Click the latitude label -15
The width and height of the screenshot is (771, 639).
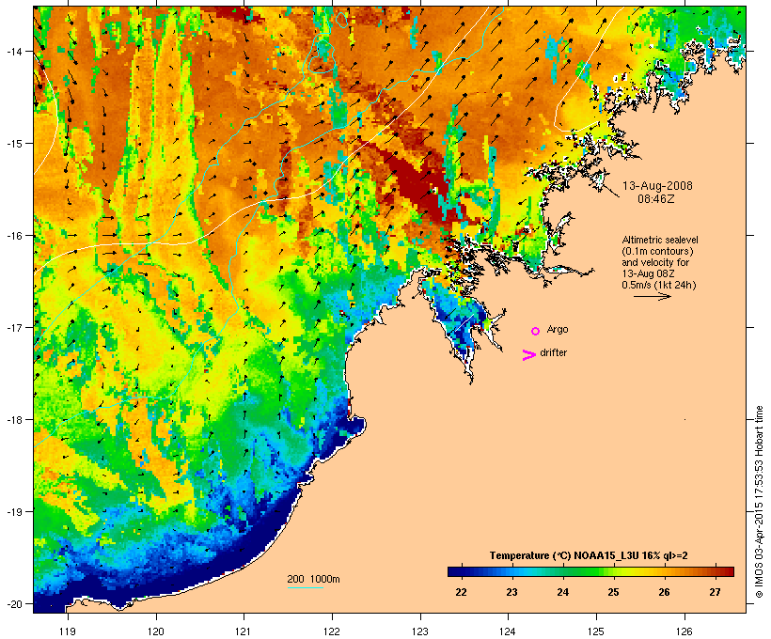[13, 144]
